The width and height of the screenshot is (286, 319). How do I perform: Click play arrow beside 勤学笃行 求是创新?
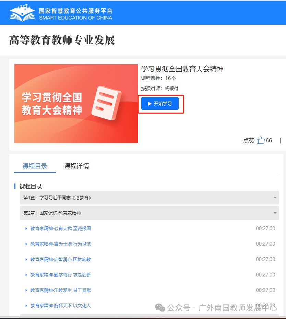click(26, 275)
